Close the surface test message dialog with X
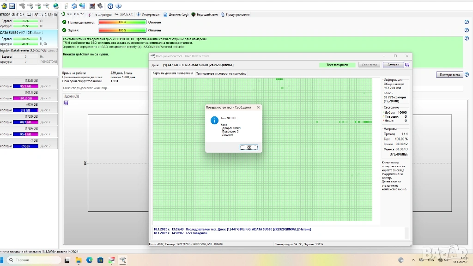Image resolution: width=473 pixels, height=266 pixels. [x=258, y=107]
